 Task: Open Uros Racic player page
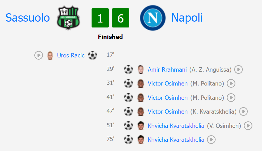pyautogui.click(x=71, y=55)
